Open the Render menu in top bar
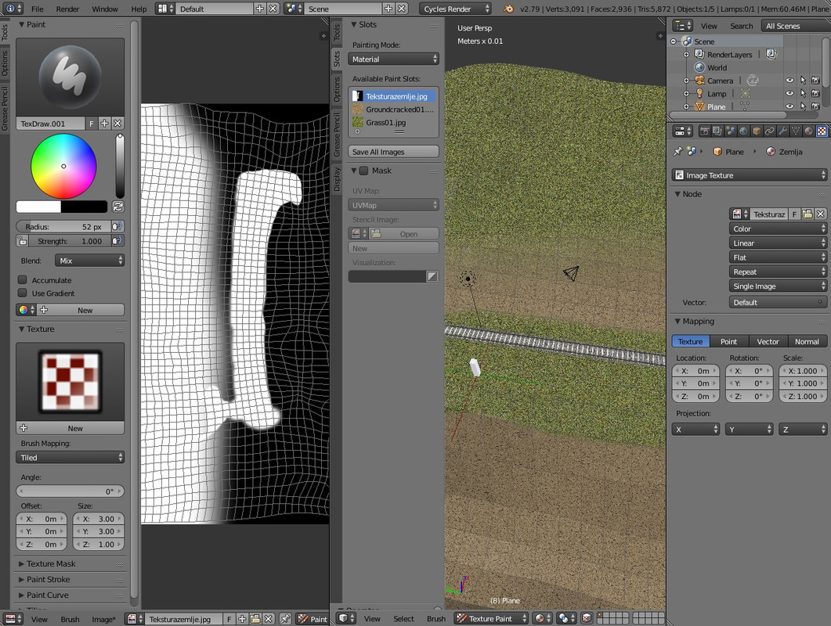The width and height of the screenshot is (831, 626). point(67,9)
